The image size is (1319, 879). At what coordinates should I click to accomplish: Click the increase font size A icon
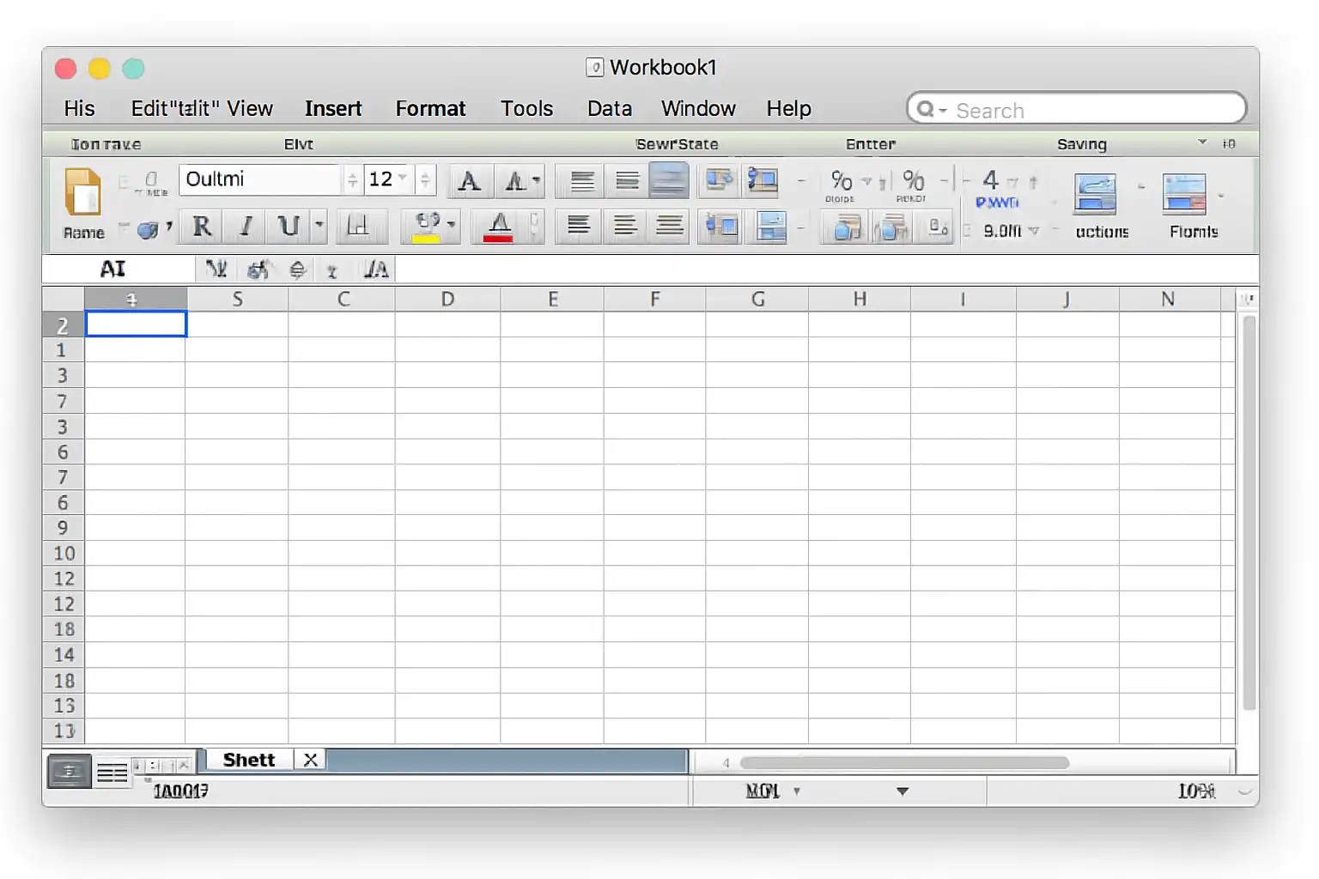pos(469,181)
